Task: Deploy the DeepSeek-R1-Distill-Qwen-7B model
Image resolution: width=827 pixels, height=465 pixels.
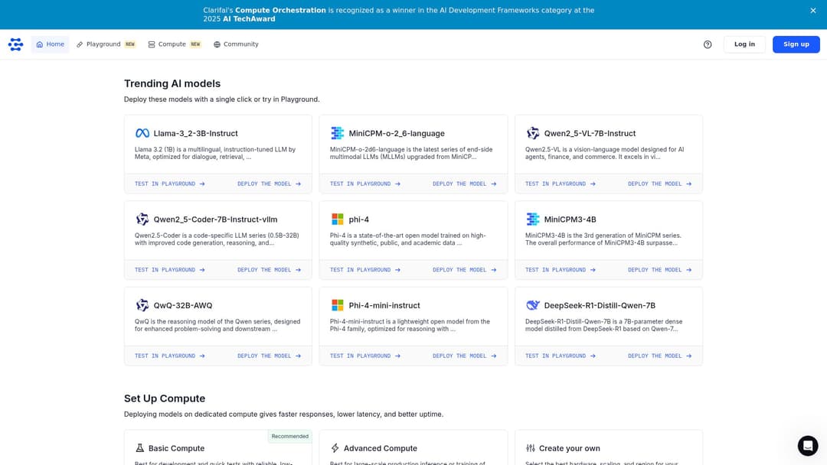Action: [x=660, y=356]
